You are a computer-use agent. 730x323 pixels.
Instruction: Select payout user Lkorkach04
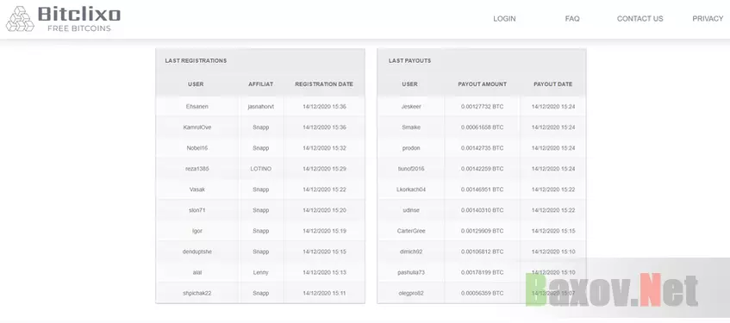coord(411,189)
